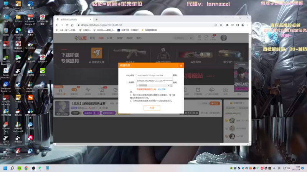Screen dimensions: 307x172
Task: Click the horizontal page scrollbar
Action: [137, 144]
